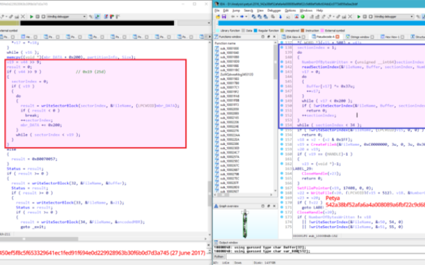Click the save database floppy icon
Viewport: 425px width, 265px height.
pyautogui.click(x=224, y=17)
